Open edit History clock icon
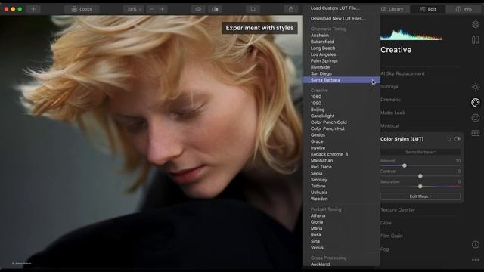 tap(476, 245)
